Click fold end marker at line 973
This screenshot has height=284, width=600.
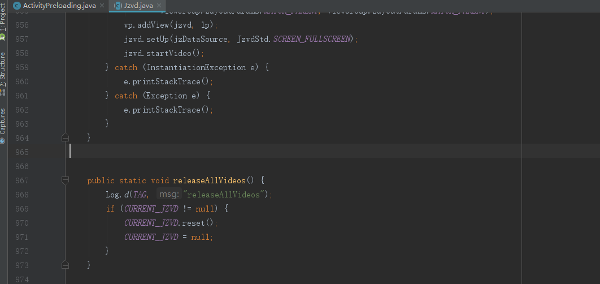(x=65, y=265)
